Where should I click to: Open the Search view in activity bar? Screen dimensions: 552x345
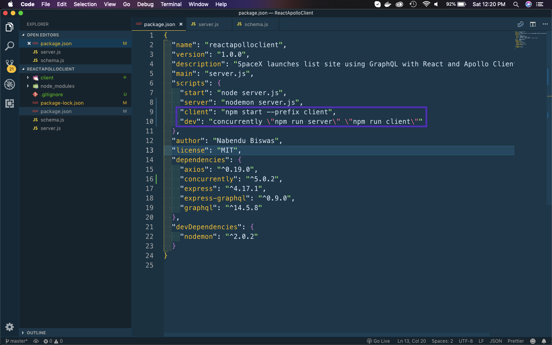(x=10, y=46)
